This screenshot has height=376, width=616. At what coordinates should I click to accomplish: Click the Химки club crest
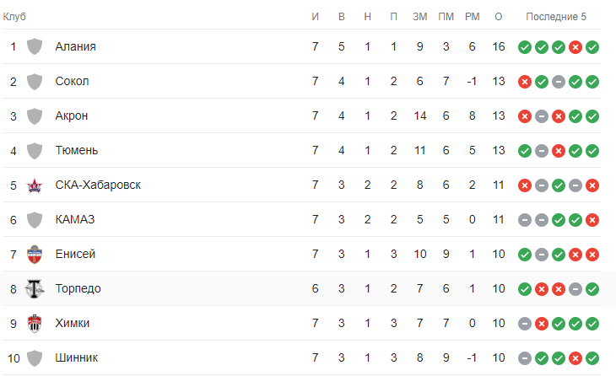[x=35, y=323]
